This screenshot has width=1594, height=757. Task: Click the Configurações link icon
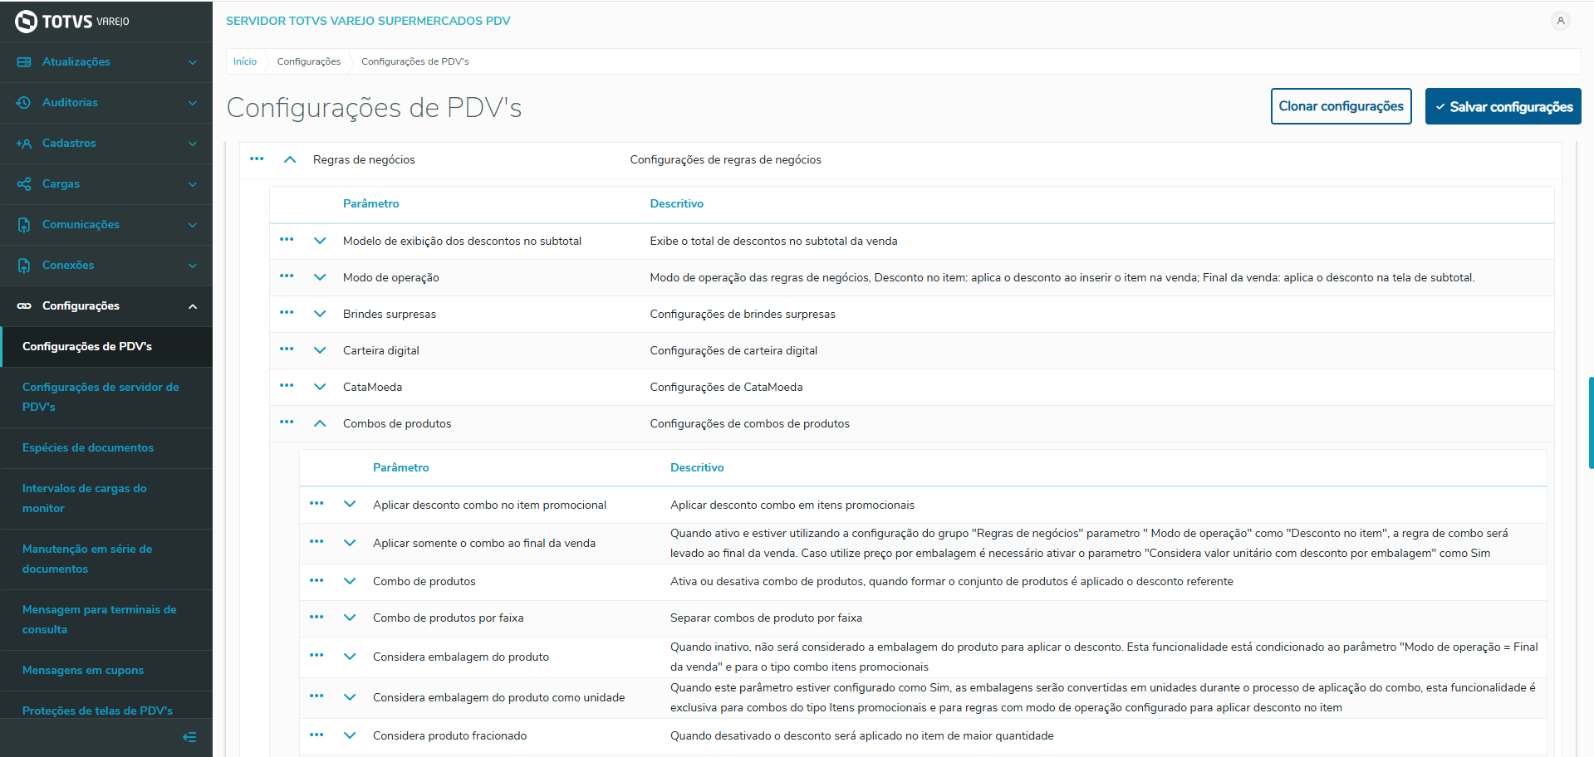click(24, 306)
